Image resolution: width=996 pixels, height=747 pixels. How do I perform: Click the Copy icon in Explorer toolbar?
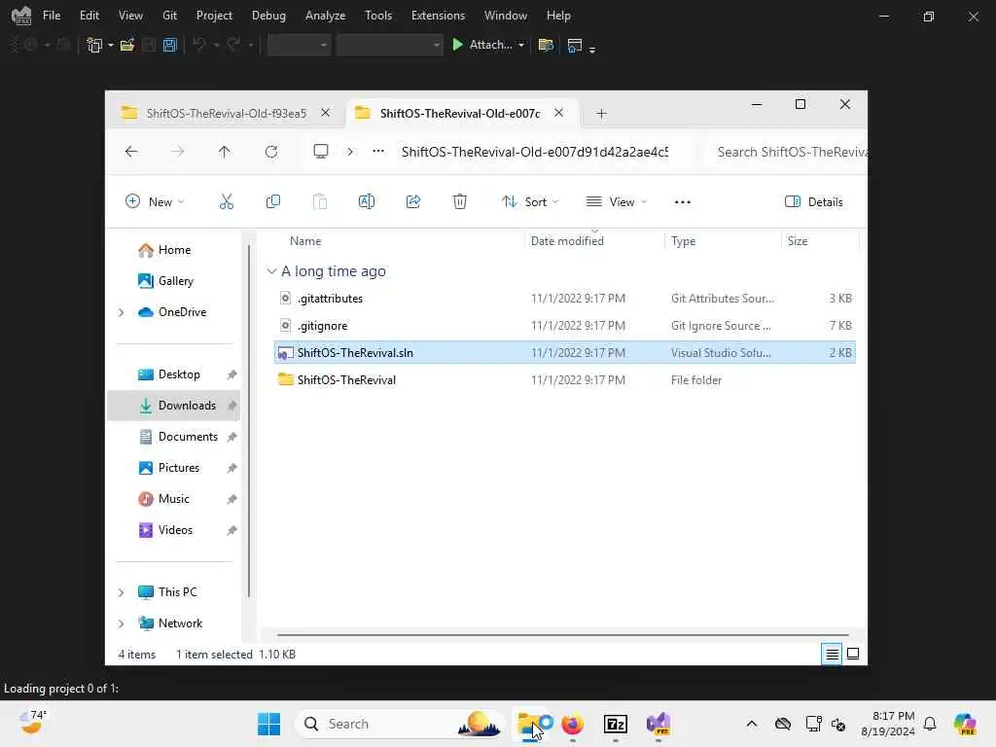pyautogui.click(x=273, y=202)
